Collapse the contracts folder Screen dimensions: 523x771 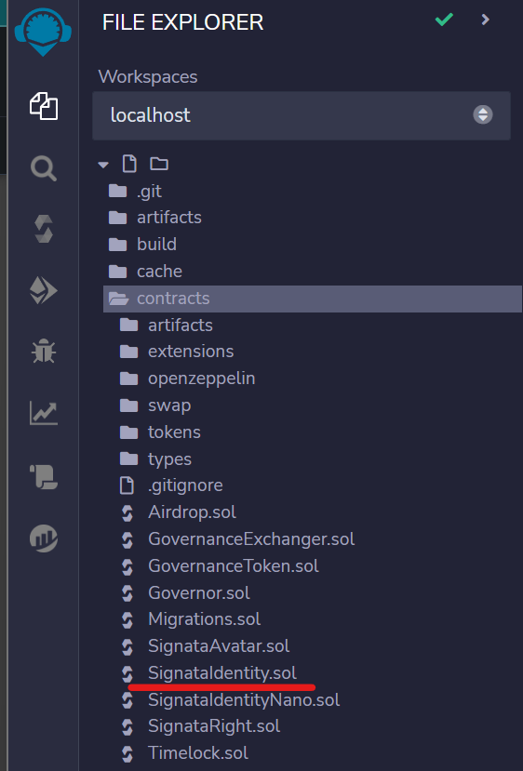coord(313,299)
